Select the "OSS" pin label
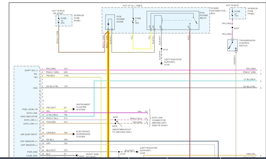The height and width of the screenshot is (159, 266). (x=35, y=88)
